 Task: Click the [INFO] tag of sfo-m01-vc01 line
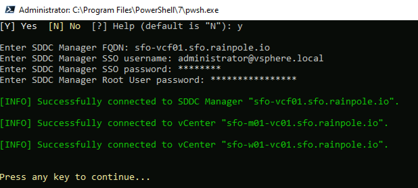(x=16, y=123)
